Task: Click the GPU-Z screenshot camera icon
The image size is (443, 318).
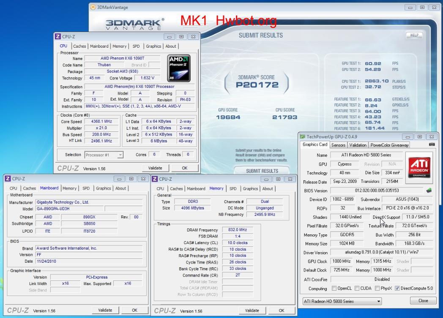Action: pos(432,144)
